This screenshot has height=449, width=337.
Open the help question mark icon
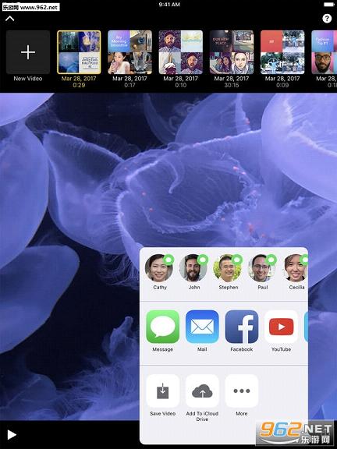click(327, 19)
